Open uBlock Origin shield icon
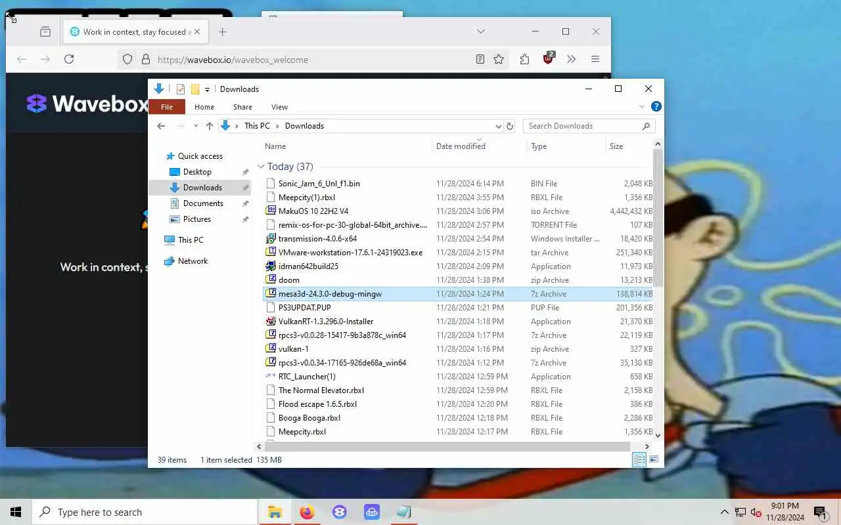The image size is (841, 525). [549, 58]
